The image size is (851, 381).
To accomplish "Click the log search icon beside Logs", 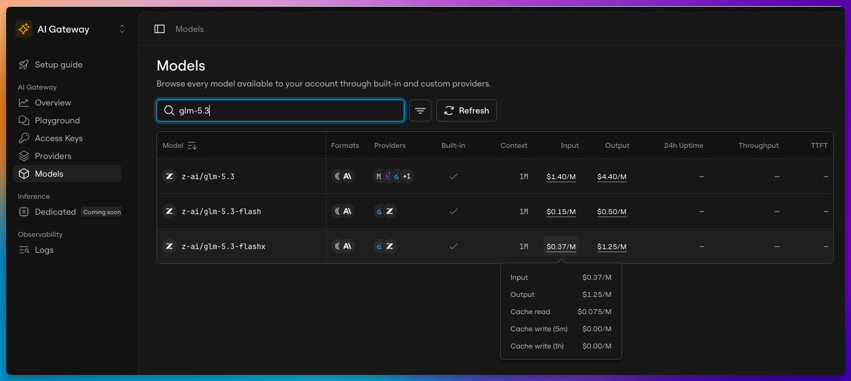I will click(24, 250).
